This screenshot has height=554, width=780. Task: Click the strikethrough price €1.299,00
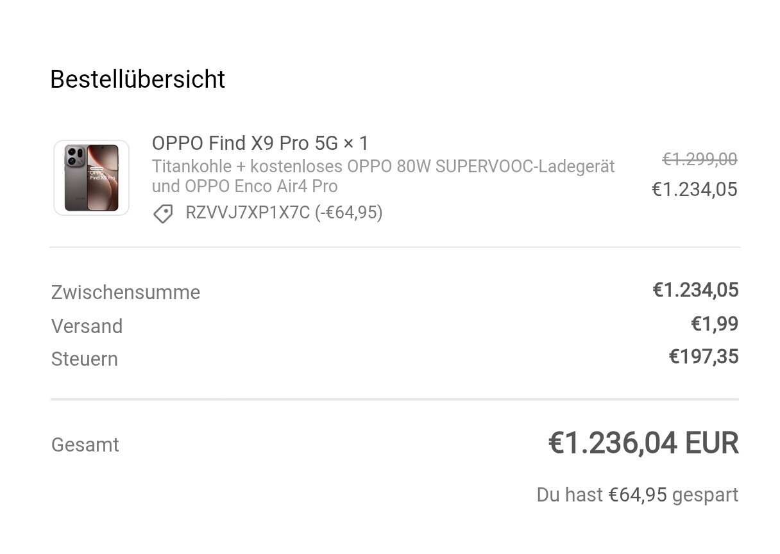coord(699,159)
